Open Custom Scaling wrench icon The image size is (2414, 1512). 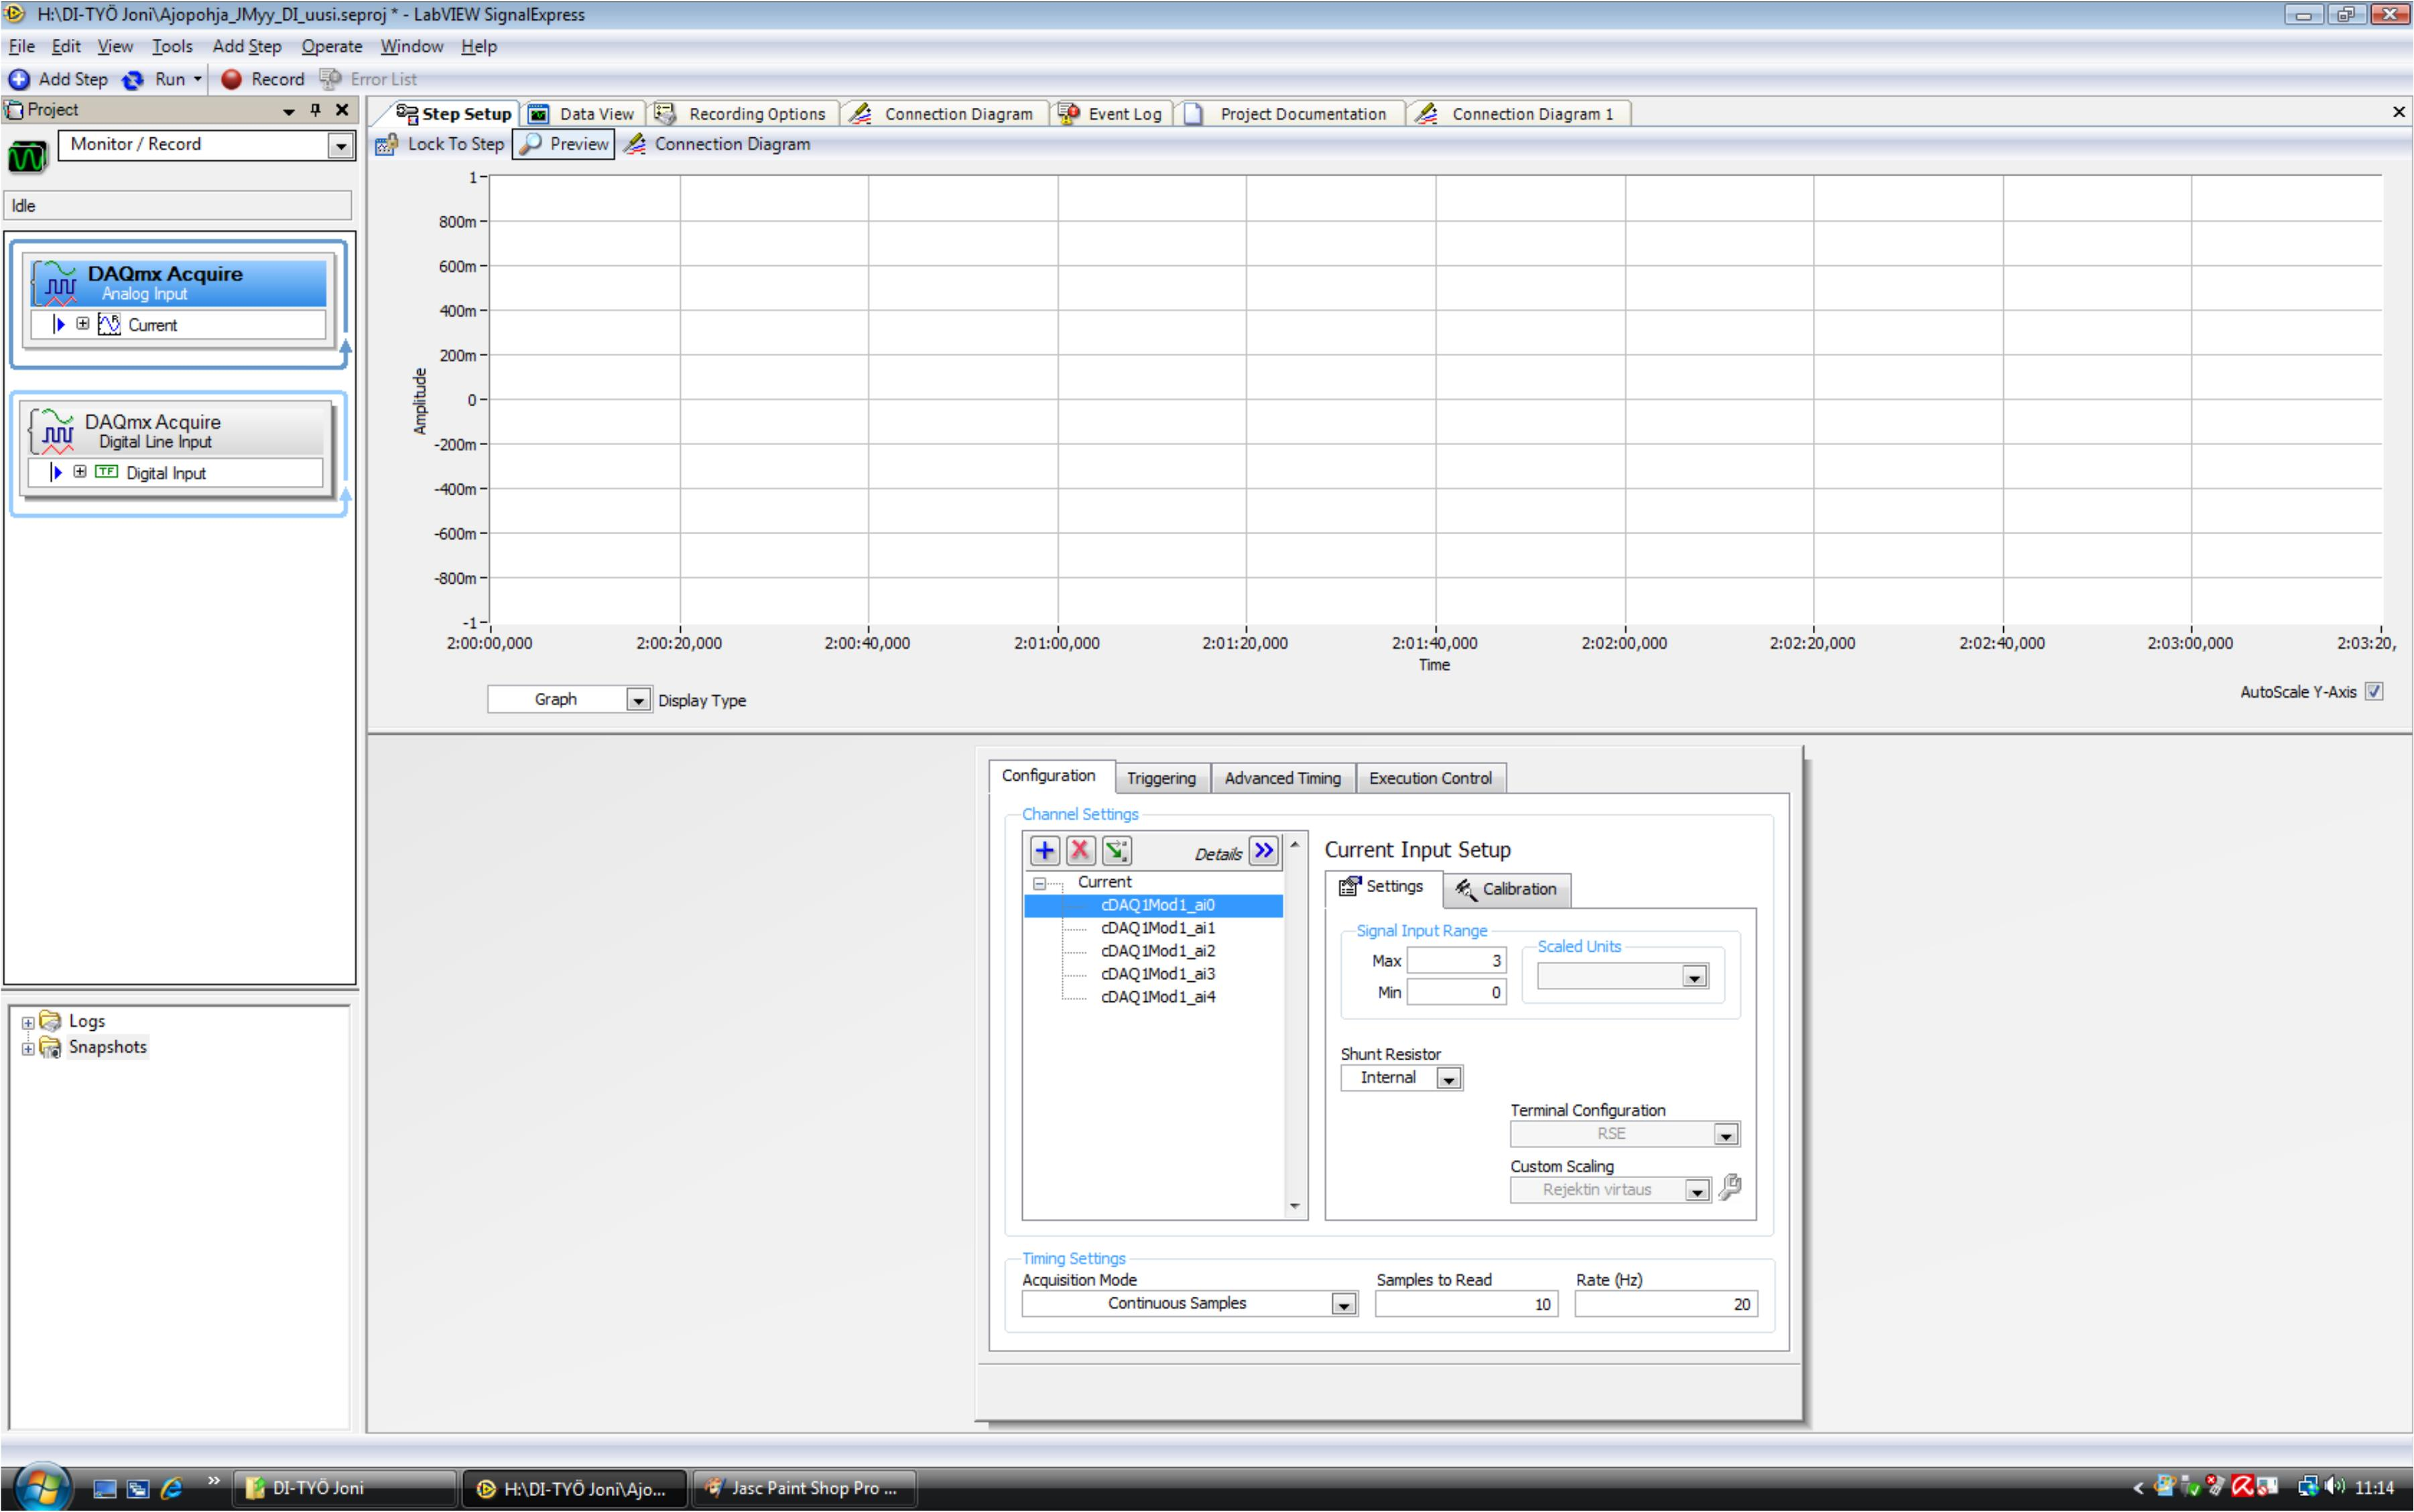[1730, 1188]
